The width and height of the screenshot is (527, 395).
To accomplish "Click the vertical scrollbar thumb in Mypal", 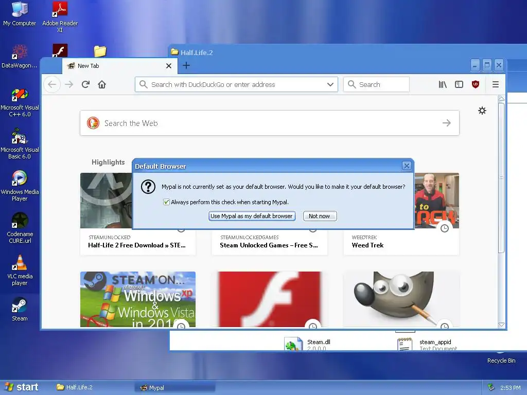I will 501,177.
